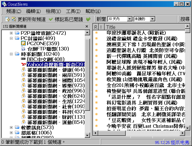Click the R column header

coord(96,27)
